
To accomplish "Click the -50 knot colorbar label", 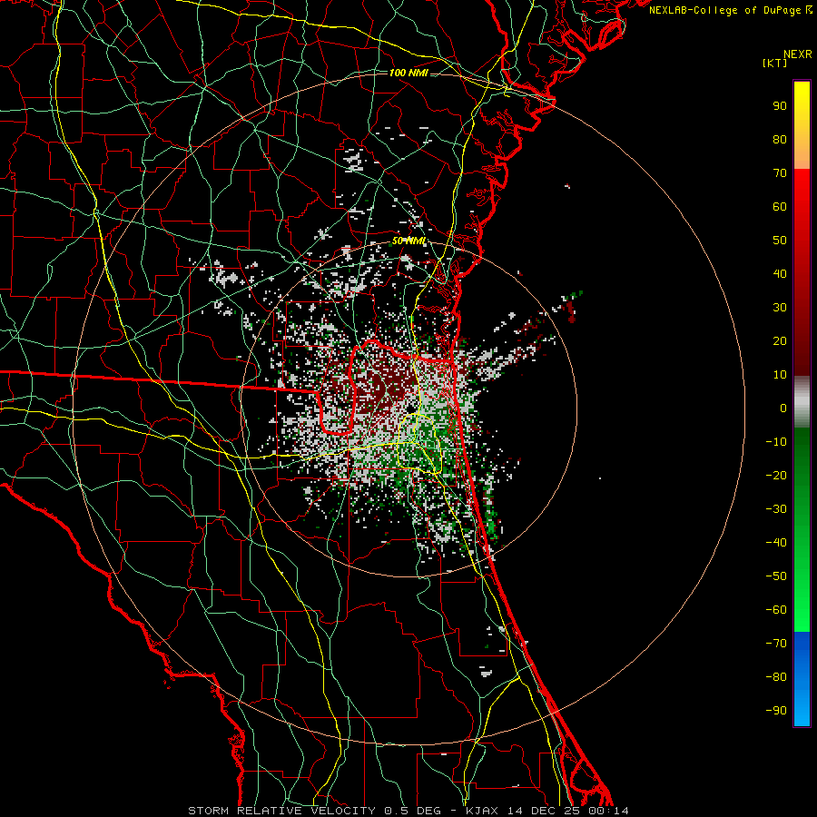I will (776, 576).
